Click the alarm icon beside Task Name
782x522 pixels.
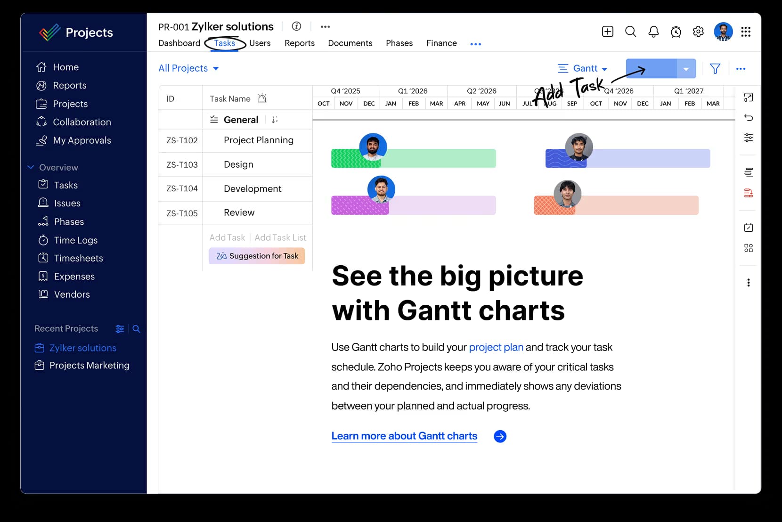pyautogui.click(x=262, y=98)
